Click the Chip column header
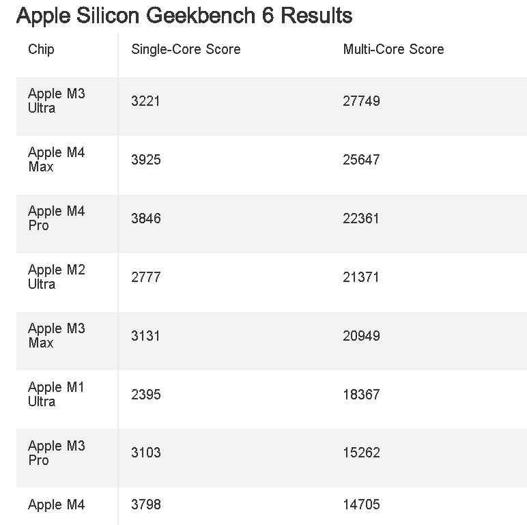 (41, 49)
